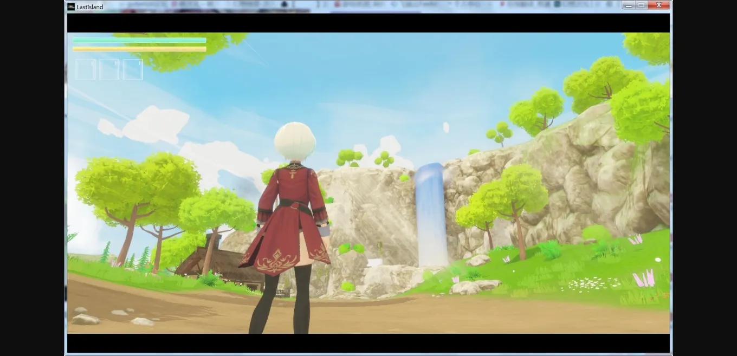The height and width of the screenshot is (356, 737).
Task: Click the yellow stamina bar
Action: tap(138, 48)
